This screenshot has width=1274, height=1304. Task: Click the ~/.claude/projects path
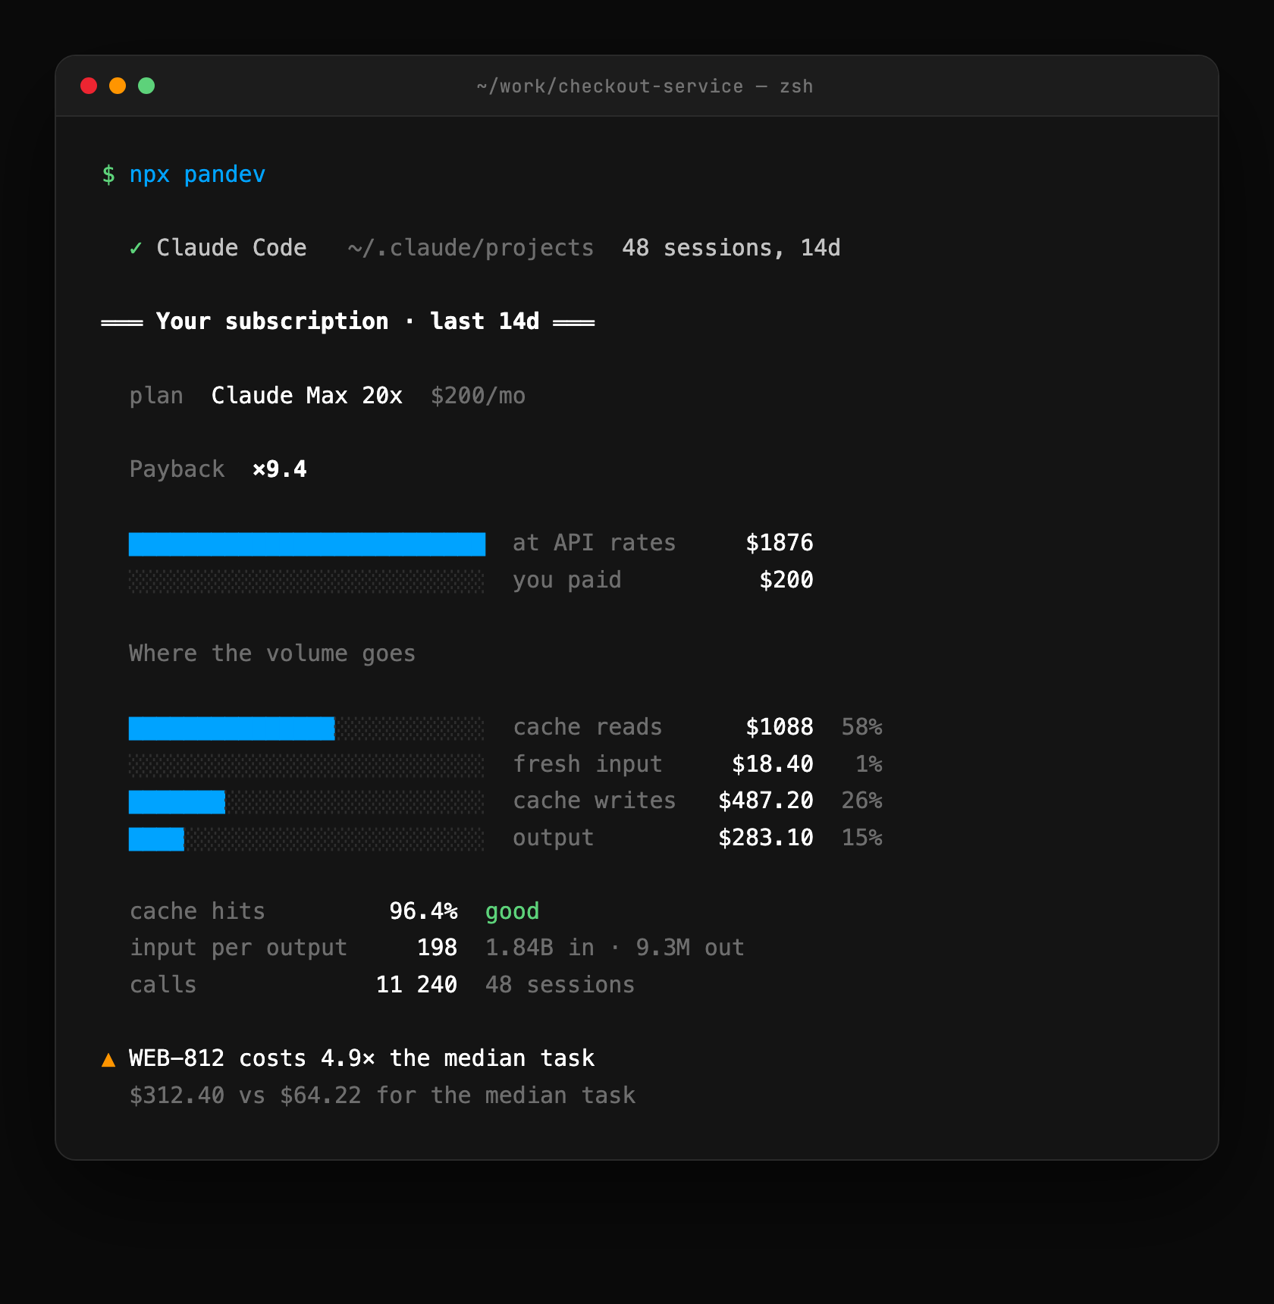point(471,248)
